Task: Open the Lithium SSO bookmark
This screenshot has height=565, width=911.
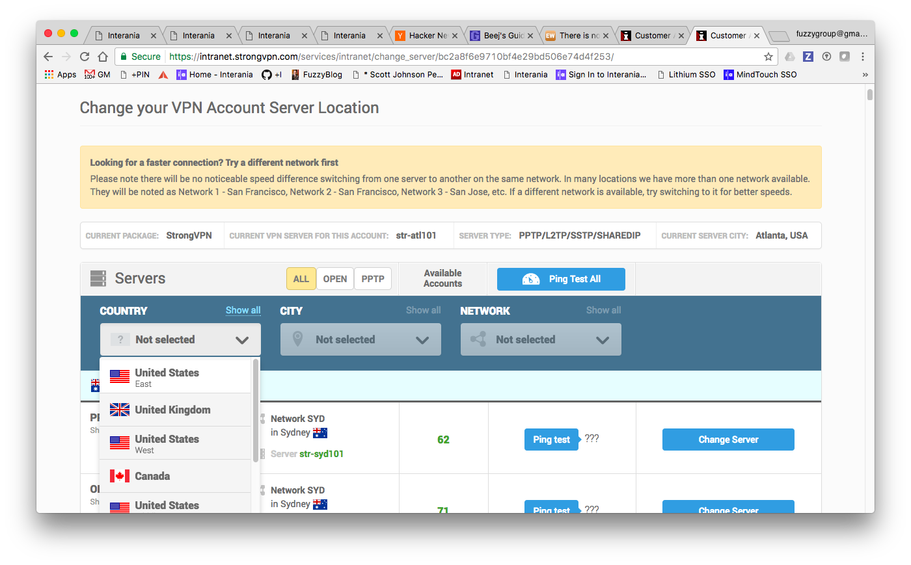Action: coord(687,75)
